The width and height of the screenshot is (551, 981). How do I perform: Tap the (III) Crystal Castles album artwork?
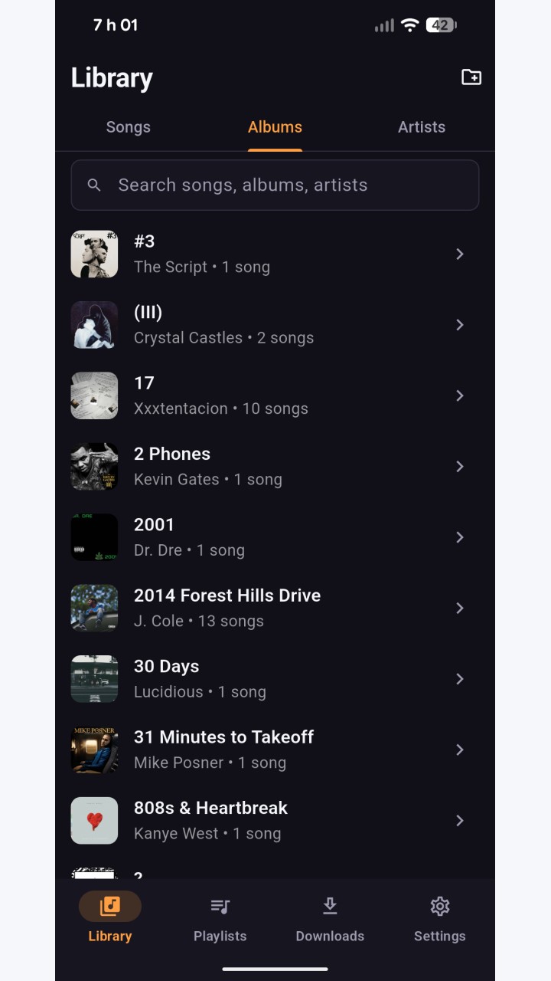click(x=94, y=325)
